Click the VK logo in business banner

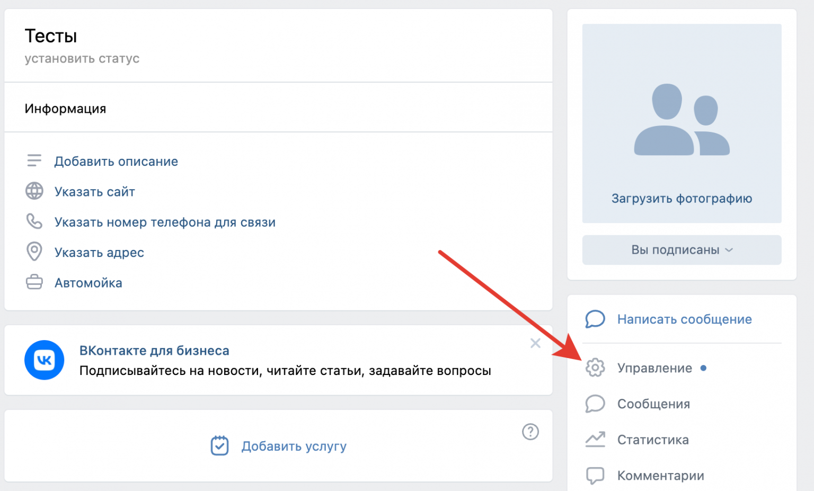tap(45, 360)
